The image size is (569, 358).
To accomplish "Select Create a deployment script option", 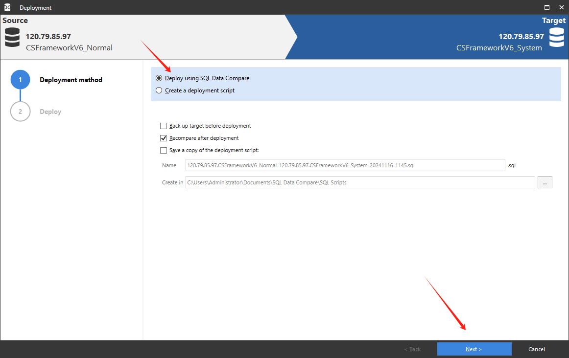I will tap(159, 90).
